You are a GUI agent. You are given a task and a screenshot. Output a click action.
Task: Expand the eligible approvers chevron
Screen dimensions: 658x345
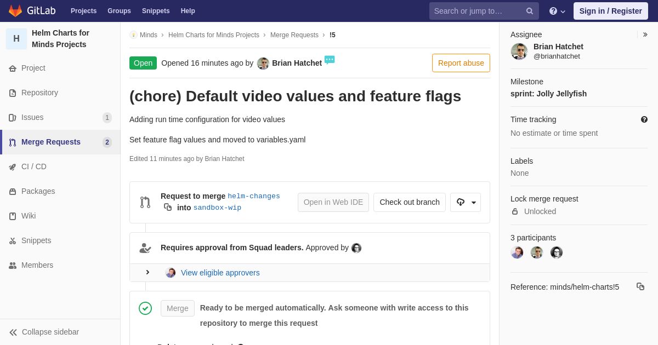tap(148, 272)
